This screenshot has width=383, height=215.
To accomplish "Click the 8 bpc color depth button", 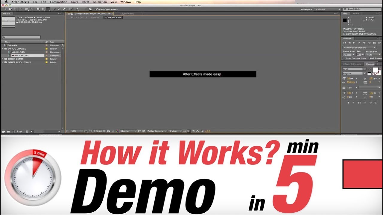I will click(19, 131).
